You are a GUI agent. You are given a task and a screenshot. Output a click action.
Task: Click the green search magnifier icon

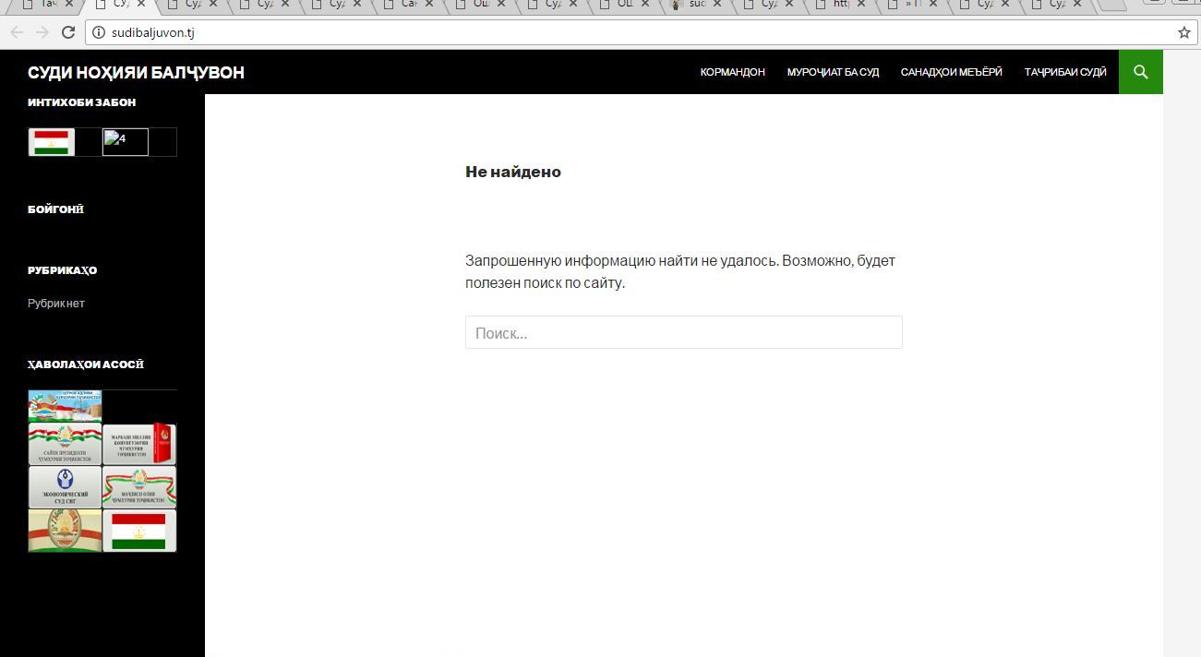coord(1140,72)
